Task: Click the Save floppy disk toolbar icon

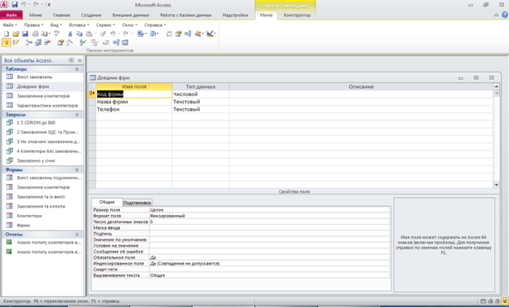Action: coord(25,33)
